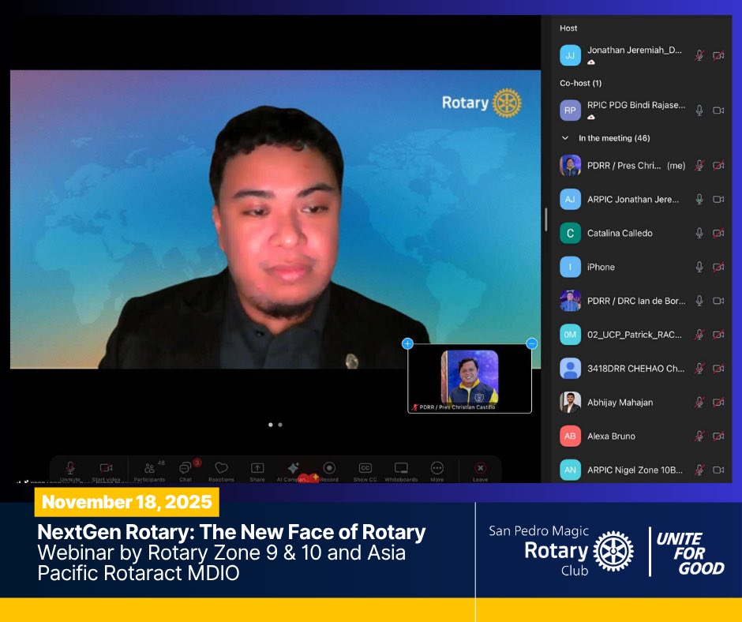Click the main speaker video with Rotary background

tap(275, 219)
